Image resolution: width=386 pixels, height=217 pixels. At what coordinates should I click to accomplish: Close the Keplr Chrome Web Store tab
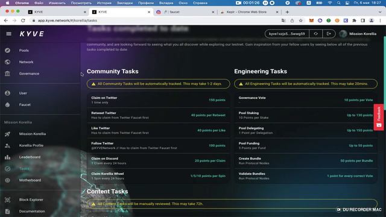(x=277, y=12)
